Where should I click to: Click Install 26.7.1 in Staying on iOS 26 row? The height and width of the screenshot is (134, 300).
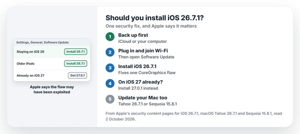tap(75, 52)
